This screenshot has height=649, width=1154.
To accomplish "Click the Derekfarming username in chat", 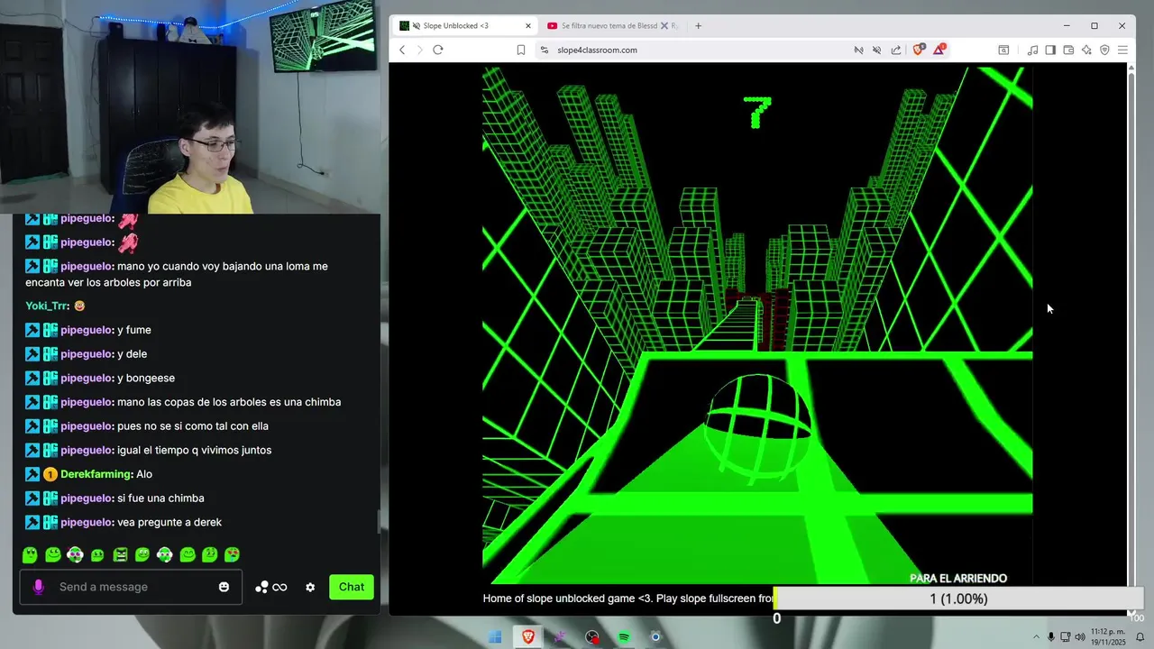I will coord(96,474).
